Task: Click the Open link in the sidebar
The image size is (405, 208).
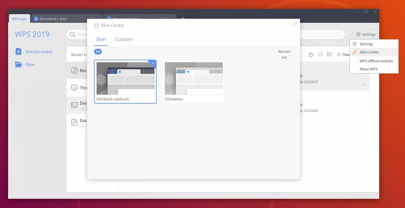Action: [x=30, y=65]
